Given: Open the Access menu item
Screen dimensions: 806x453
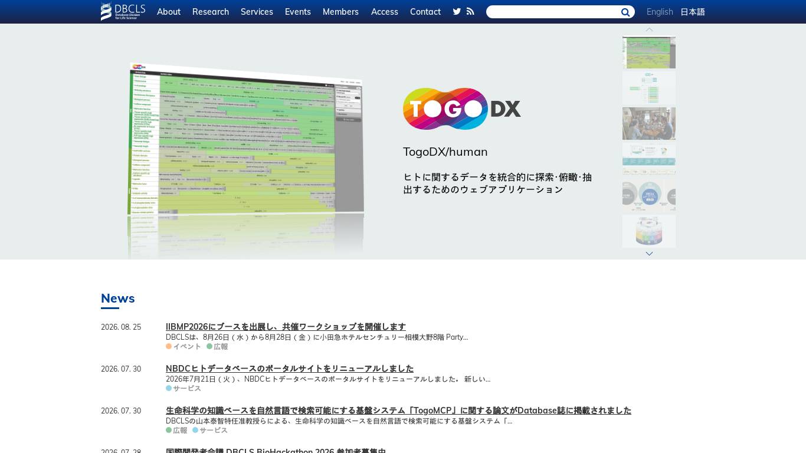Looking at the screenshot, I should pos(385,12).
